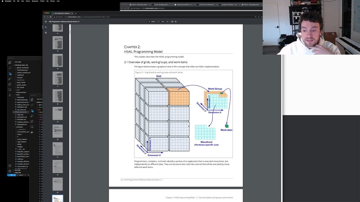Open Extensions in the second VS Code window
Viewport: 360px width, 202px height.
pyautogui.click(x=32, y=121)
